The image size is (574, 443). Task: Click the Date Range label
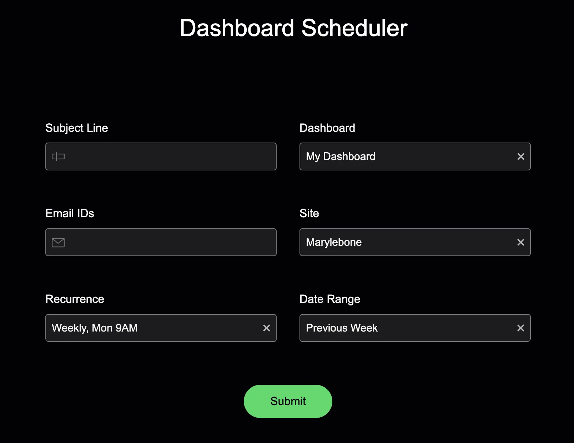[x=329, y=299]
